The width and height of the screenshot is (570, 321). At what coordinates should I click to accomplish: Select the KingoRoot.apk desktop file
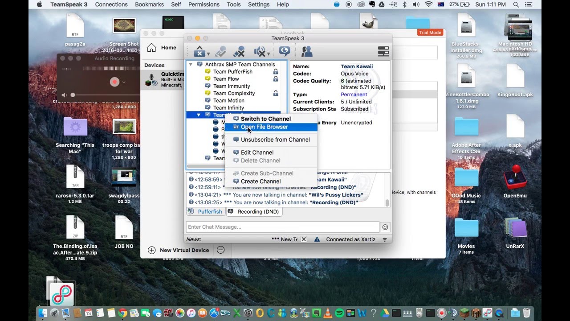tap(515, 80)
